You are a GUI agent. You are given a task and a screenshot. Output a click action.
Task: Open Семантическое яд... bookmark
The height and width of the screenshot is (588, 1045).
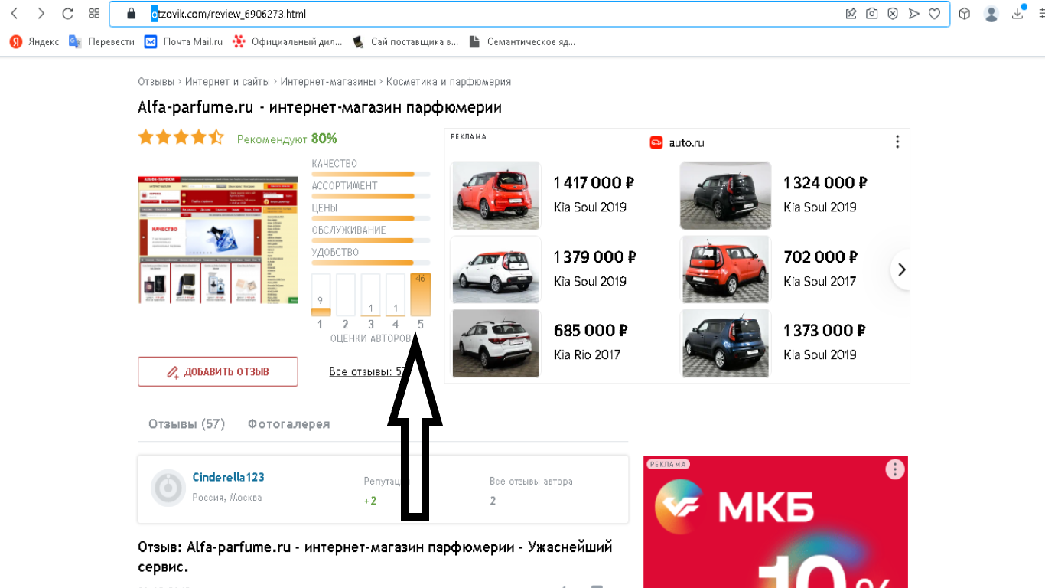point(522,41)
